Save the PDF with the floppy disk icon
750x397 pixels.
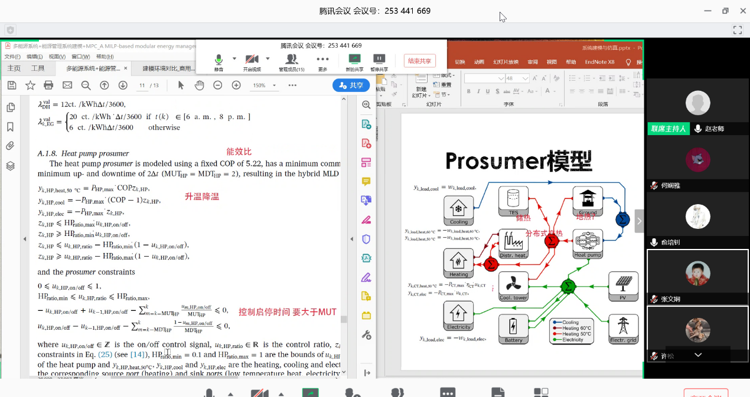[12, 86]
